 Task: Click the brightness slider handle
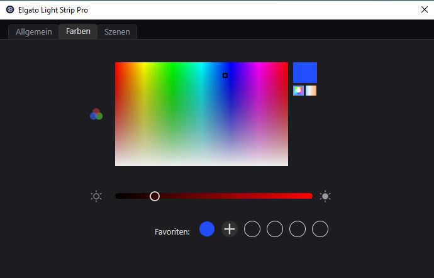[x=155, y=196]
